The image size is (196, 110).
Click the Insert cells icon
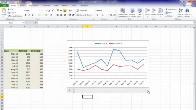(147, 11)
